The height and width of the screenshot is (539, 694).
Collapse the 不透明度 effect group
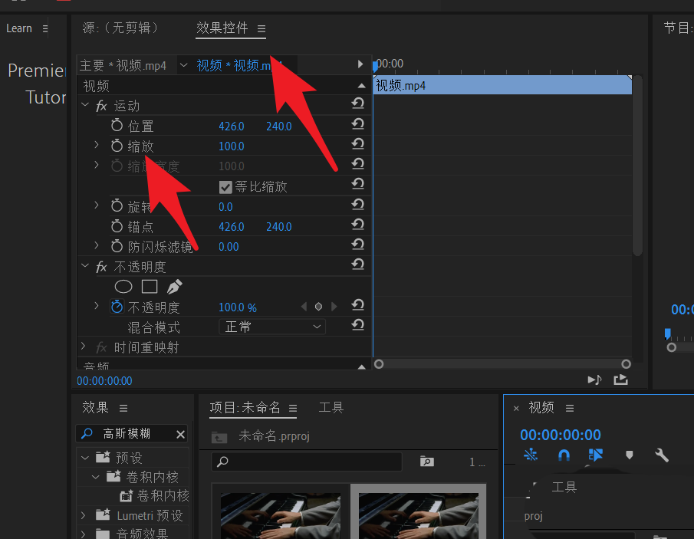tap(85, 265)
